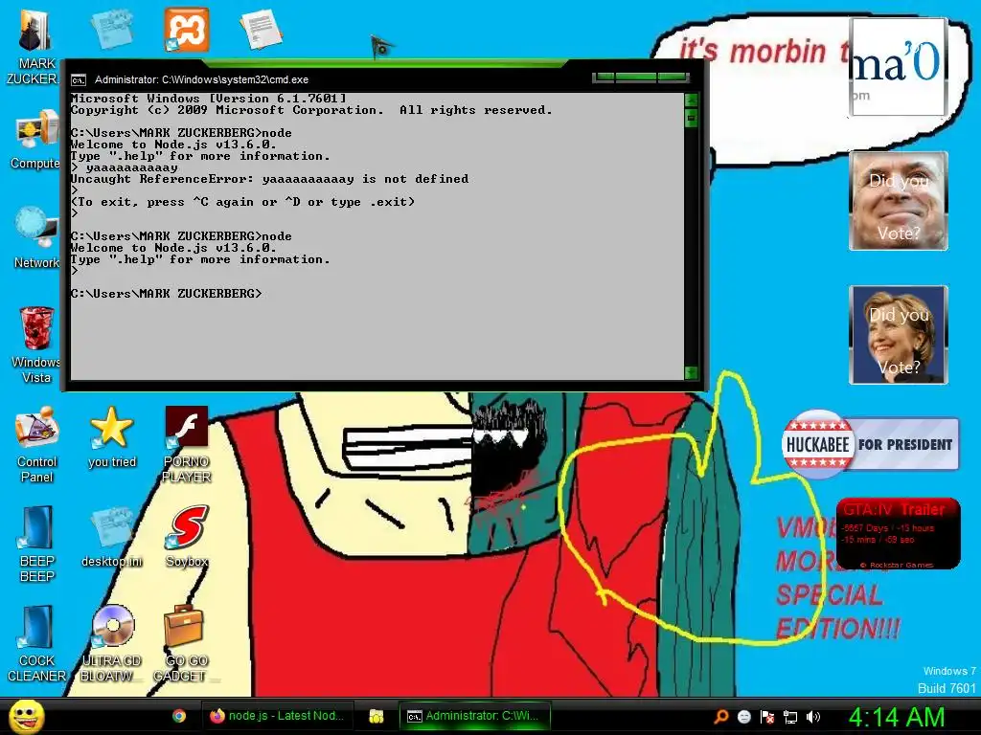
Task: Launch Chrome from the taskbar
Action: 179,716
